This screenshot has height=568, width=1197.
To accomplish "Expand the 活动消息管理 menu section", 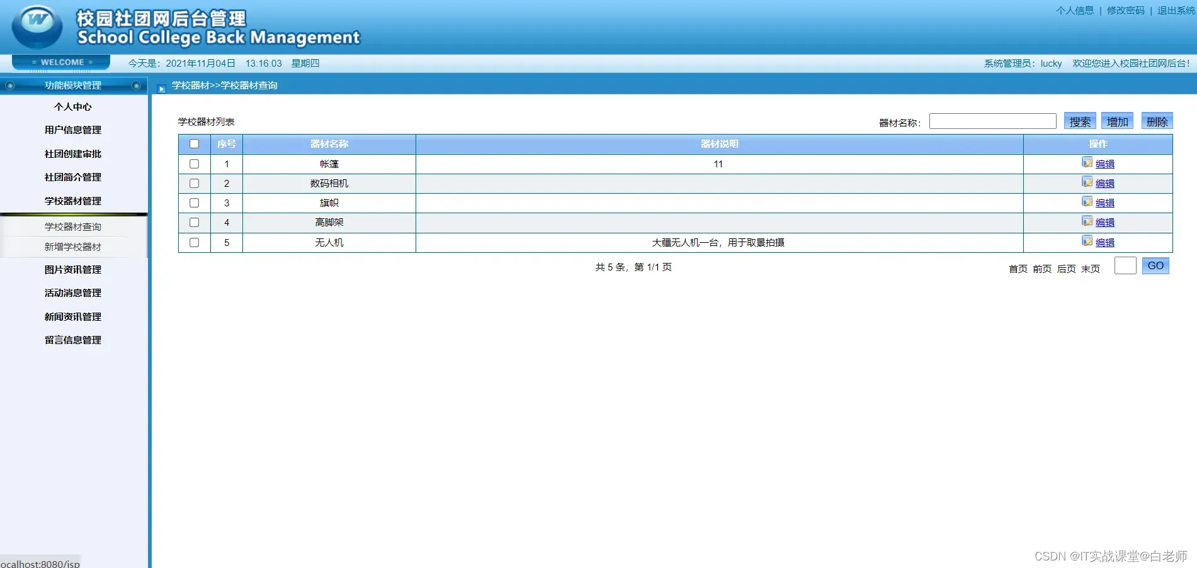I will 73,293.
